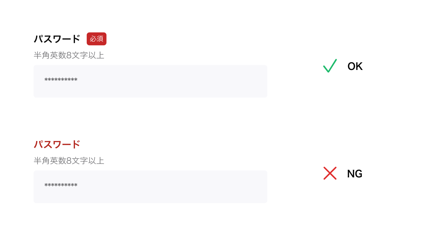Click the red X cross icon
This screenshot has height=239, width=422.
[330, 173]
